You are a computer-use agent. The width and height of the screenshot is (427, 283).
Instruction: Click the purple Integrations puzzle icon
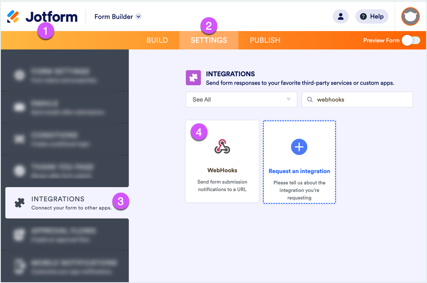193,78
